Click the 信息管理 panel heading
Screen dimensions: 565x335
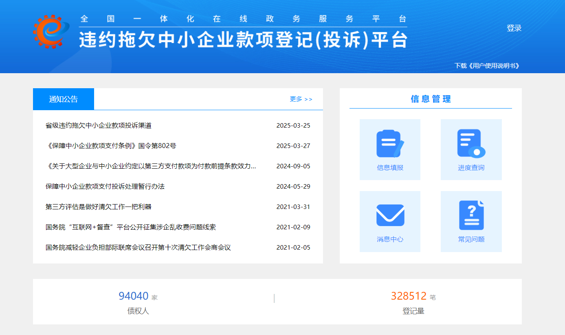coord(431,99)
